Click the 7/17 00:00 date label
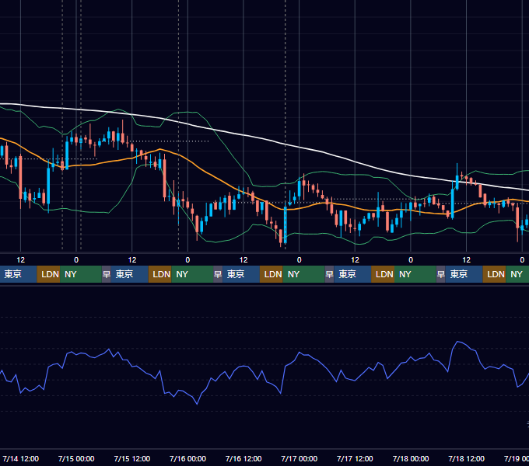 300,458
